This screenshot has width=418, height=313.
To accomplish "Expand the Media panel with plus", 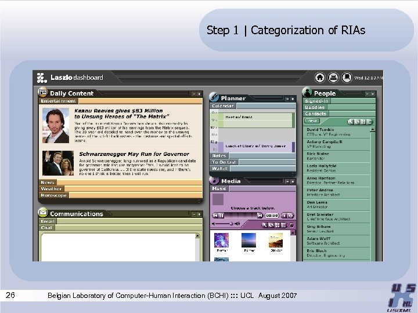I will click(x=293, y=181).
